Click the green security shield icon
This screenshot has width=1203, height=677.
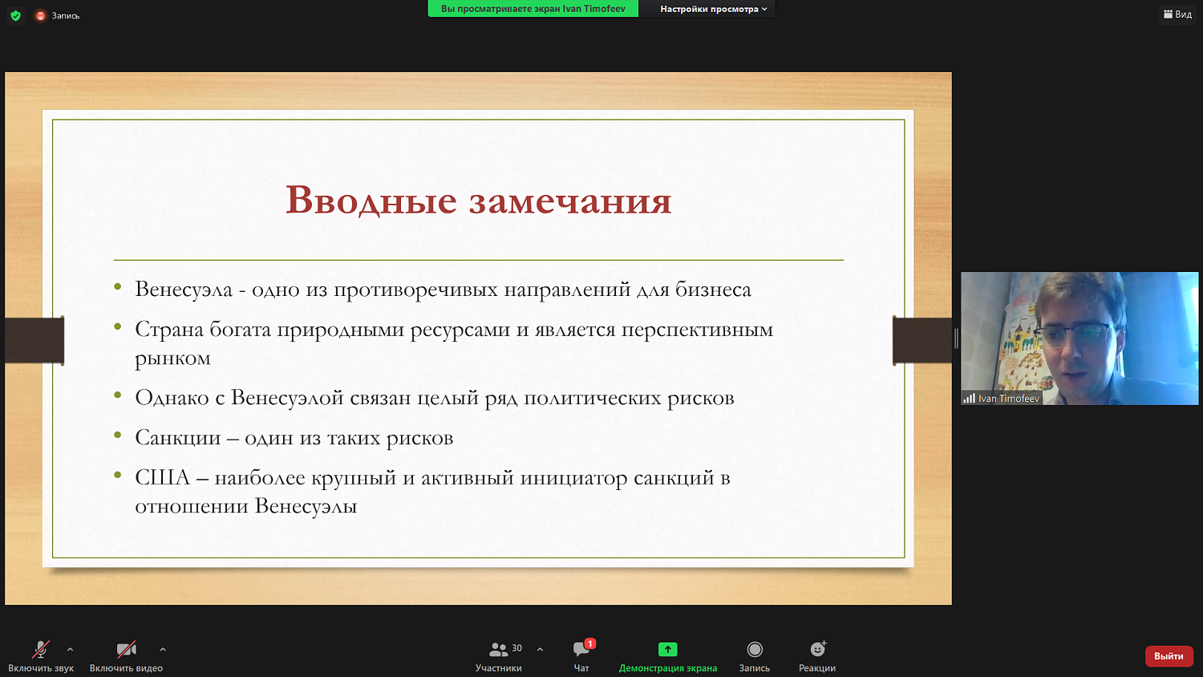pyautogui.click(x=14, y=14)
